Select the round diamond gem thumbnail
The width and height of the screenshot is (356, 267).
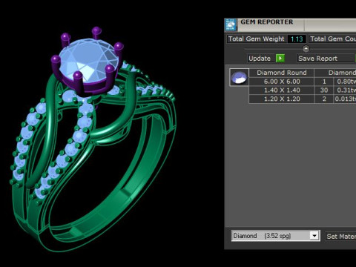[x=239, y=77]
